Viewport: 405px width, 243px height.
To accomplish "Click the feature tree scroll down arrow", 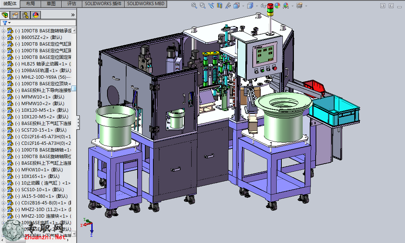I will (74, 234).
